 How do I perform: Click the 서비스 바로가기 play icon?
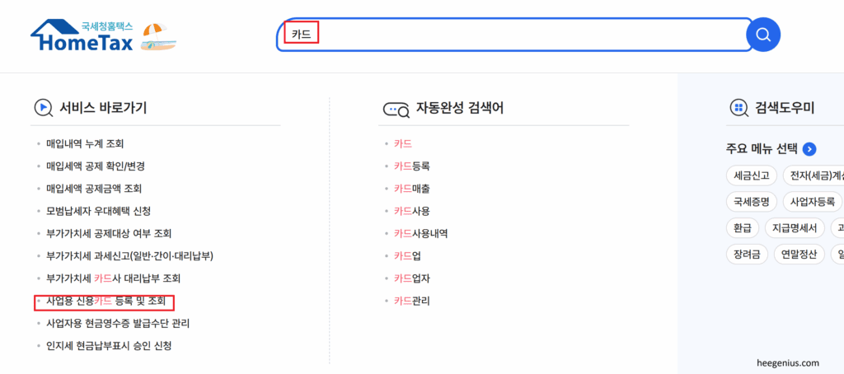pyautogui.click(x=43, y=108)
